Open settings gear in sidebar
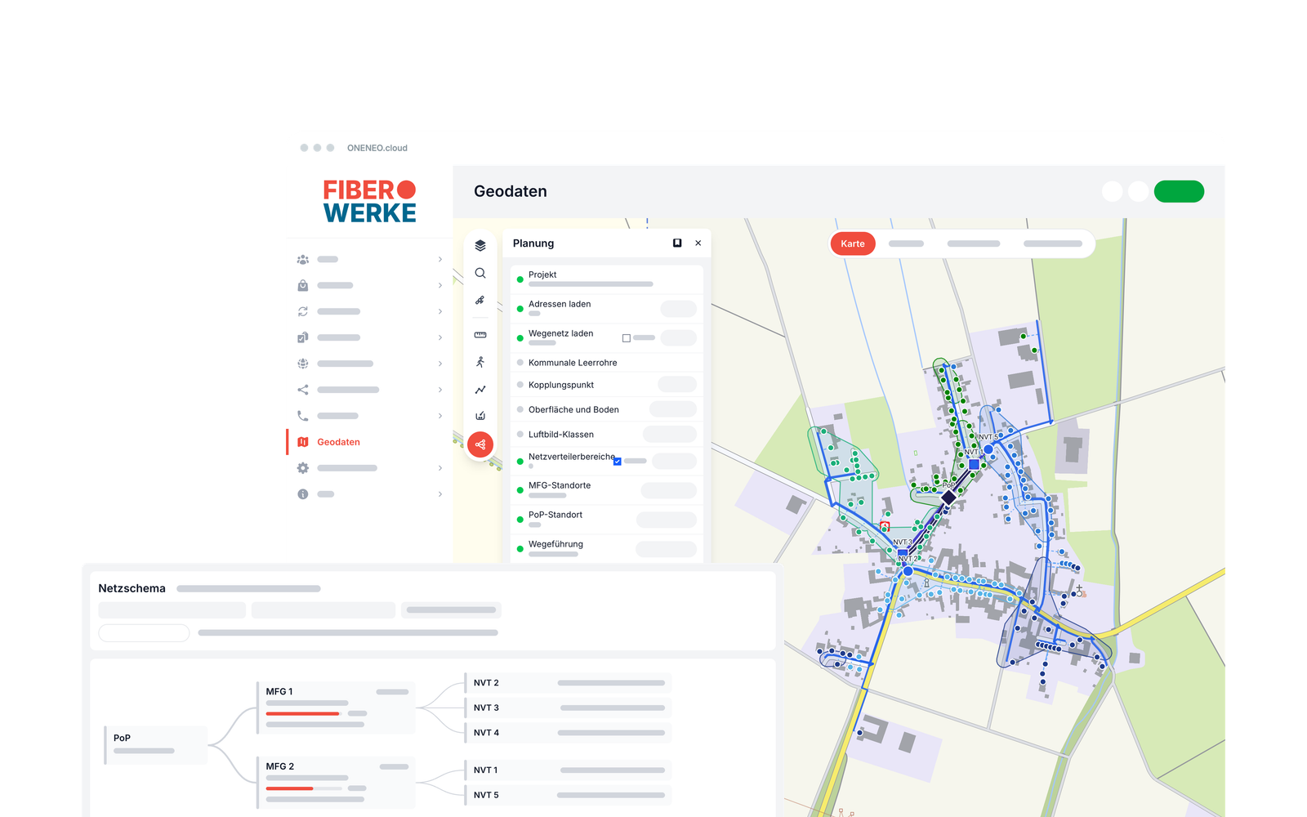Screen dimensions: 1307x817 303,468
